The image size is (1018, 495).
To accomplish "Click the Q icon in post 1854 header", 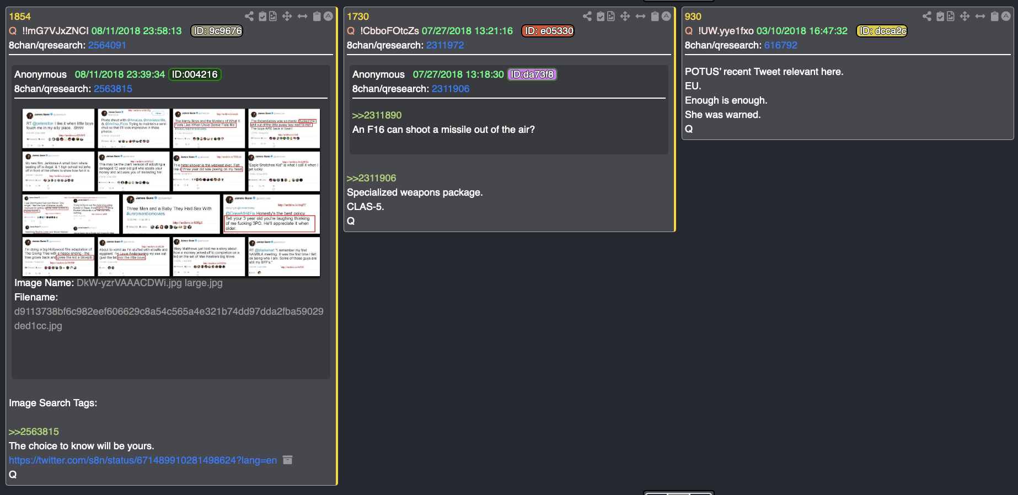I will click(13, 31).
